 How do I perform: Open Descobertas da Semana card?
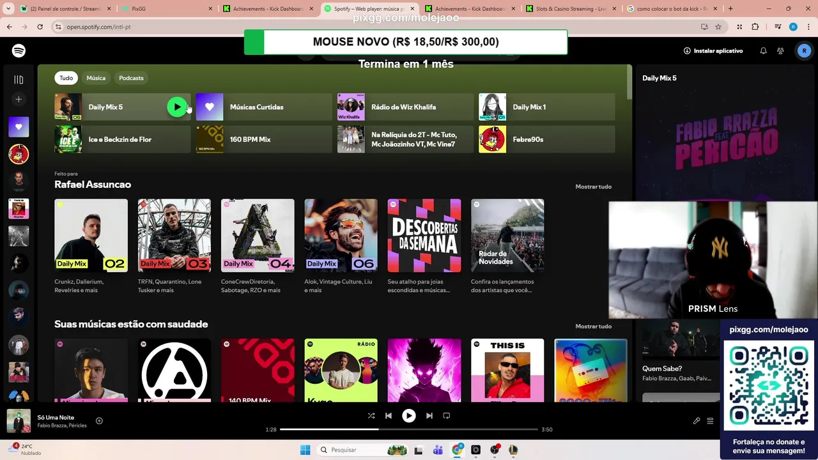(x=424, y=246)
